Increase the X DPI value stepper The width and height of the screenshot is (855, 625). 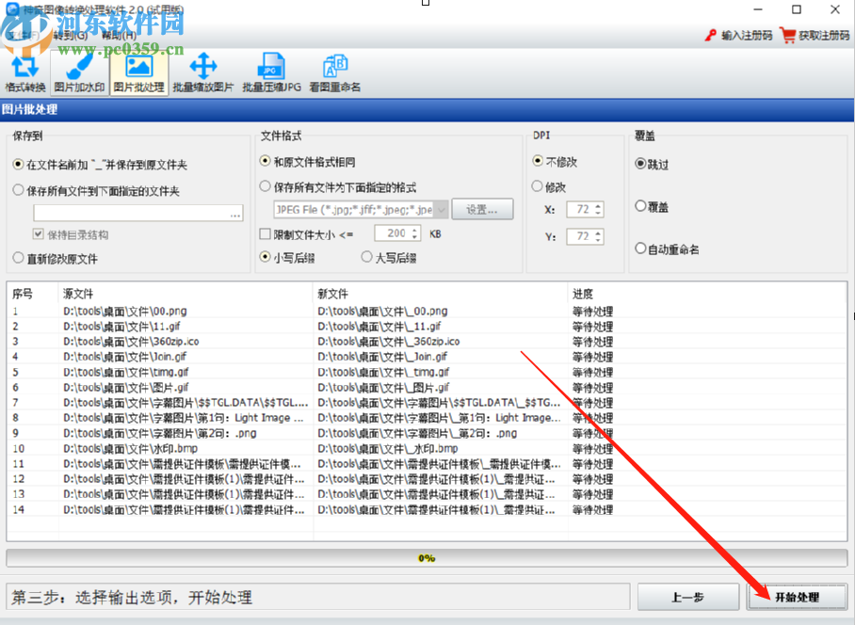(x=597, y=206)
